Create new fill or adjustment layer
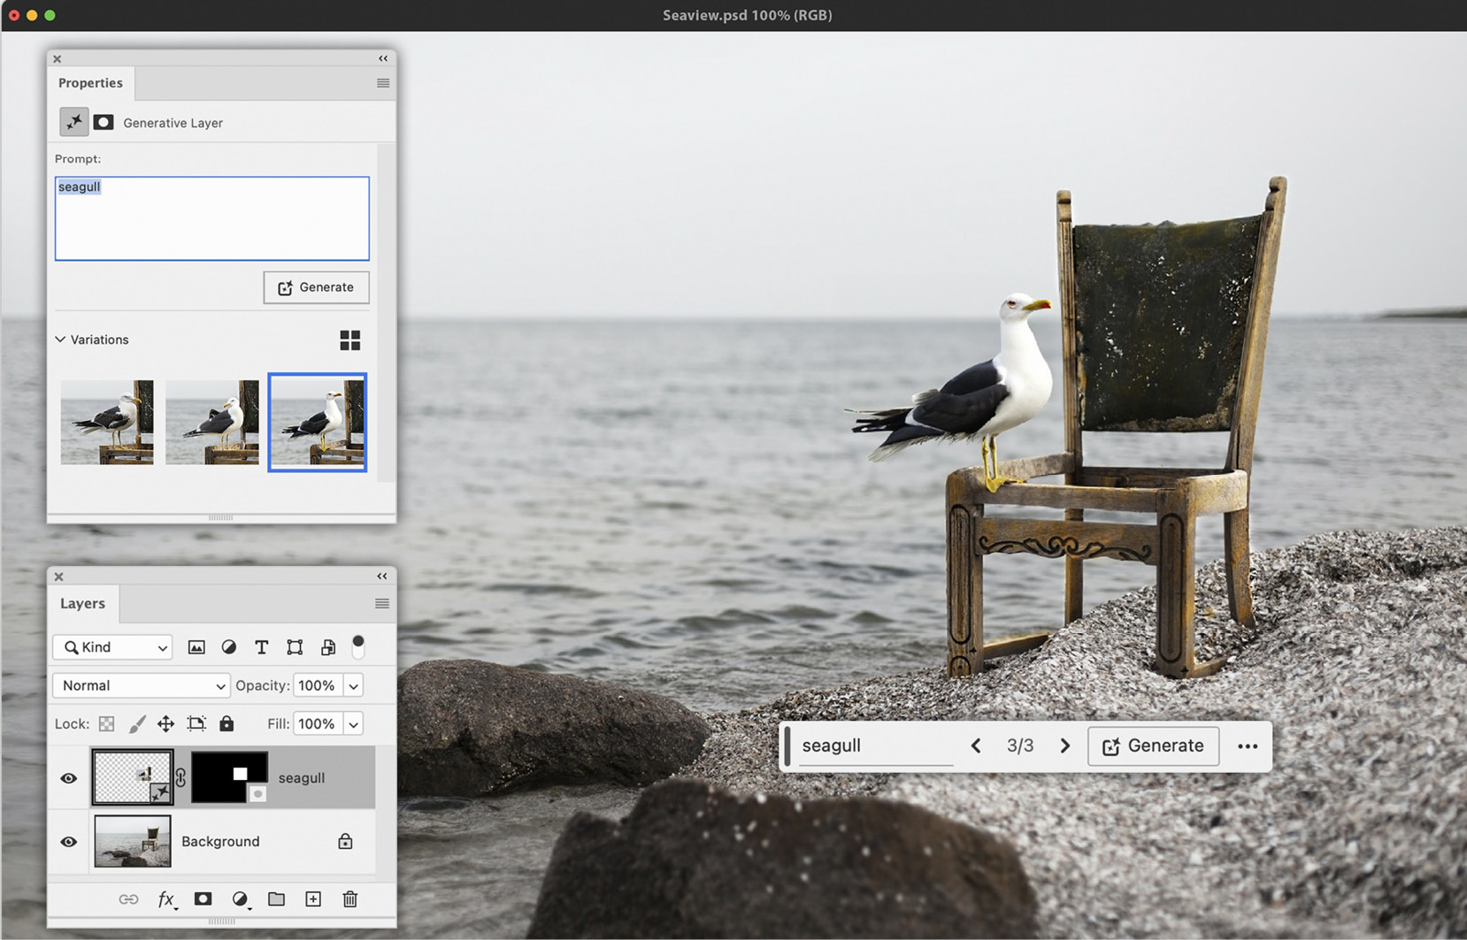The height and width of the screenshot is (940, 1467). pos(240,899)
